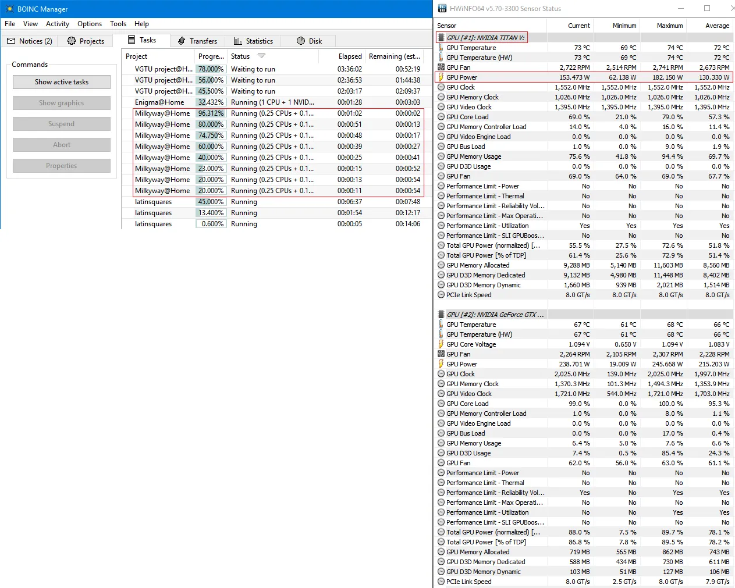735x588 pixels.
Task: Select the Tasks tab
Action: [141, 40]
